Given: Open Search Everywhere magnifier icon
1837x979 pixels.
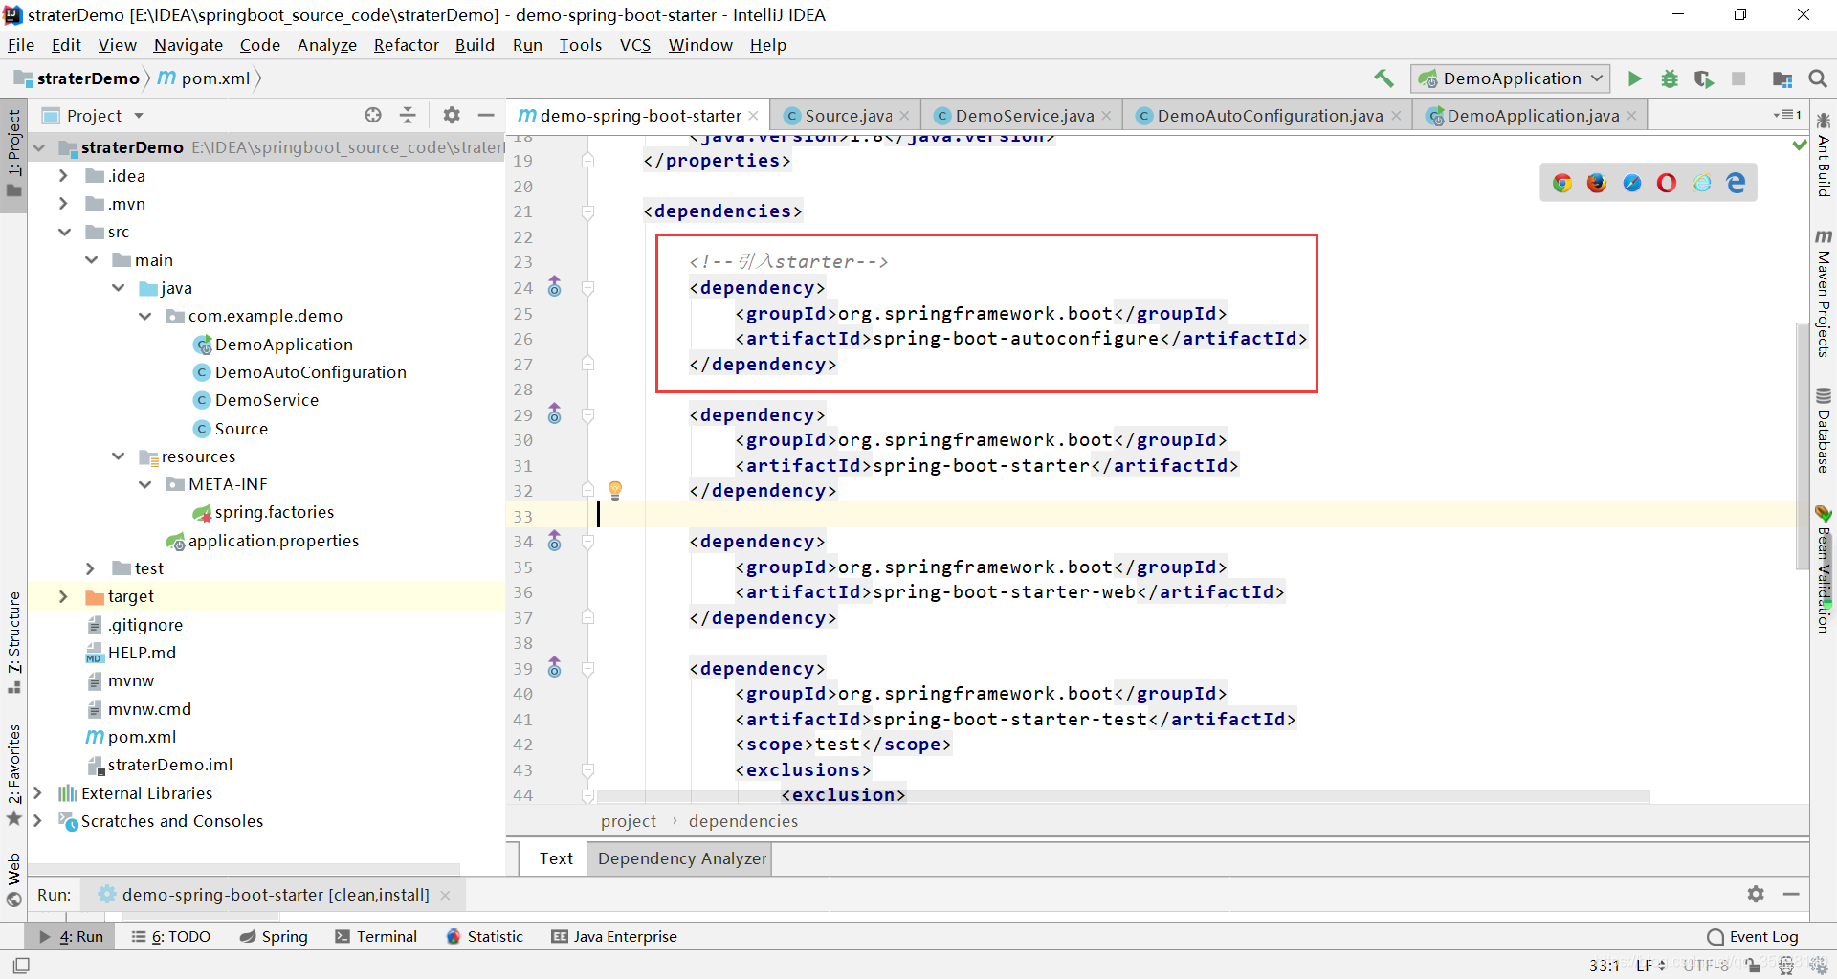Looking at the screenshot, I should click(x=1818, y=78).
